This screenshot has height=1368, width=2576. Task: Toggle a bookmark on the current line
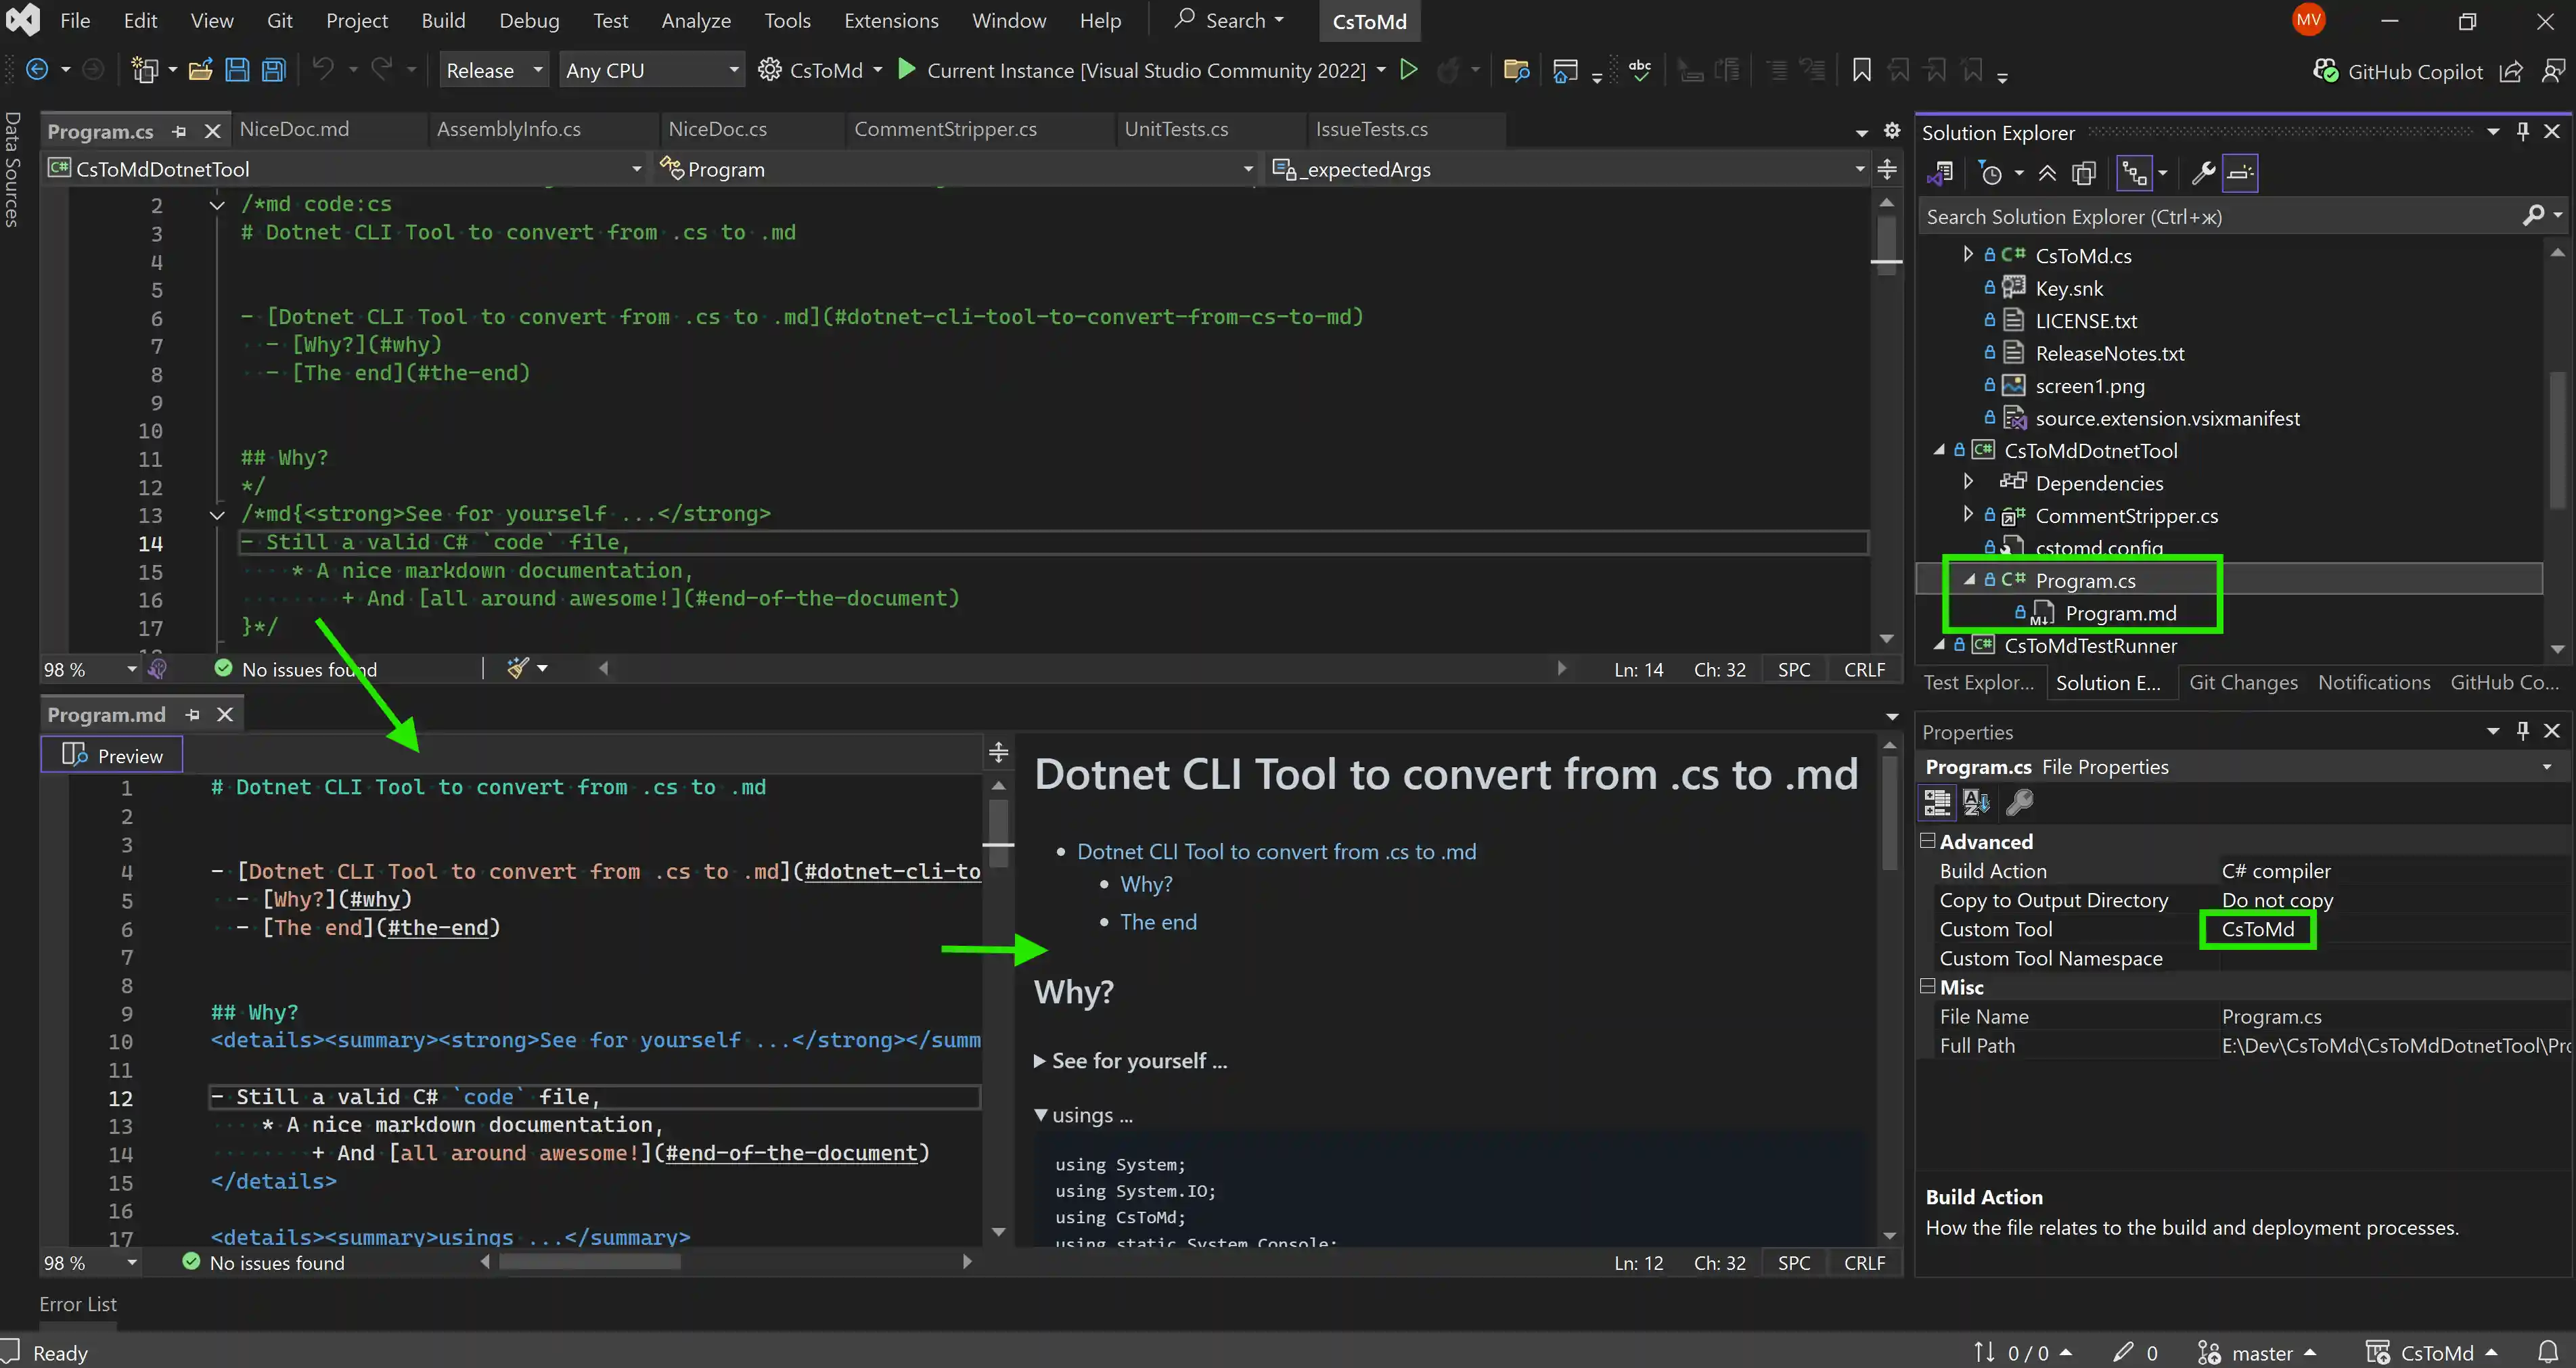(x=1861, y=70)
